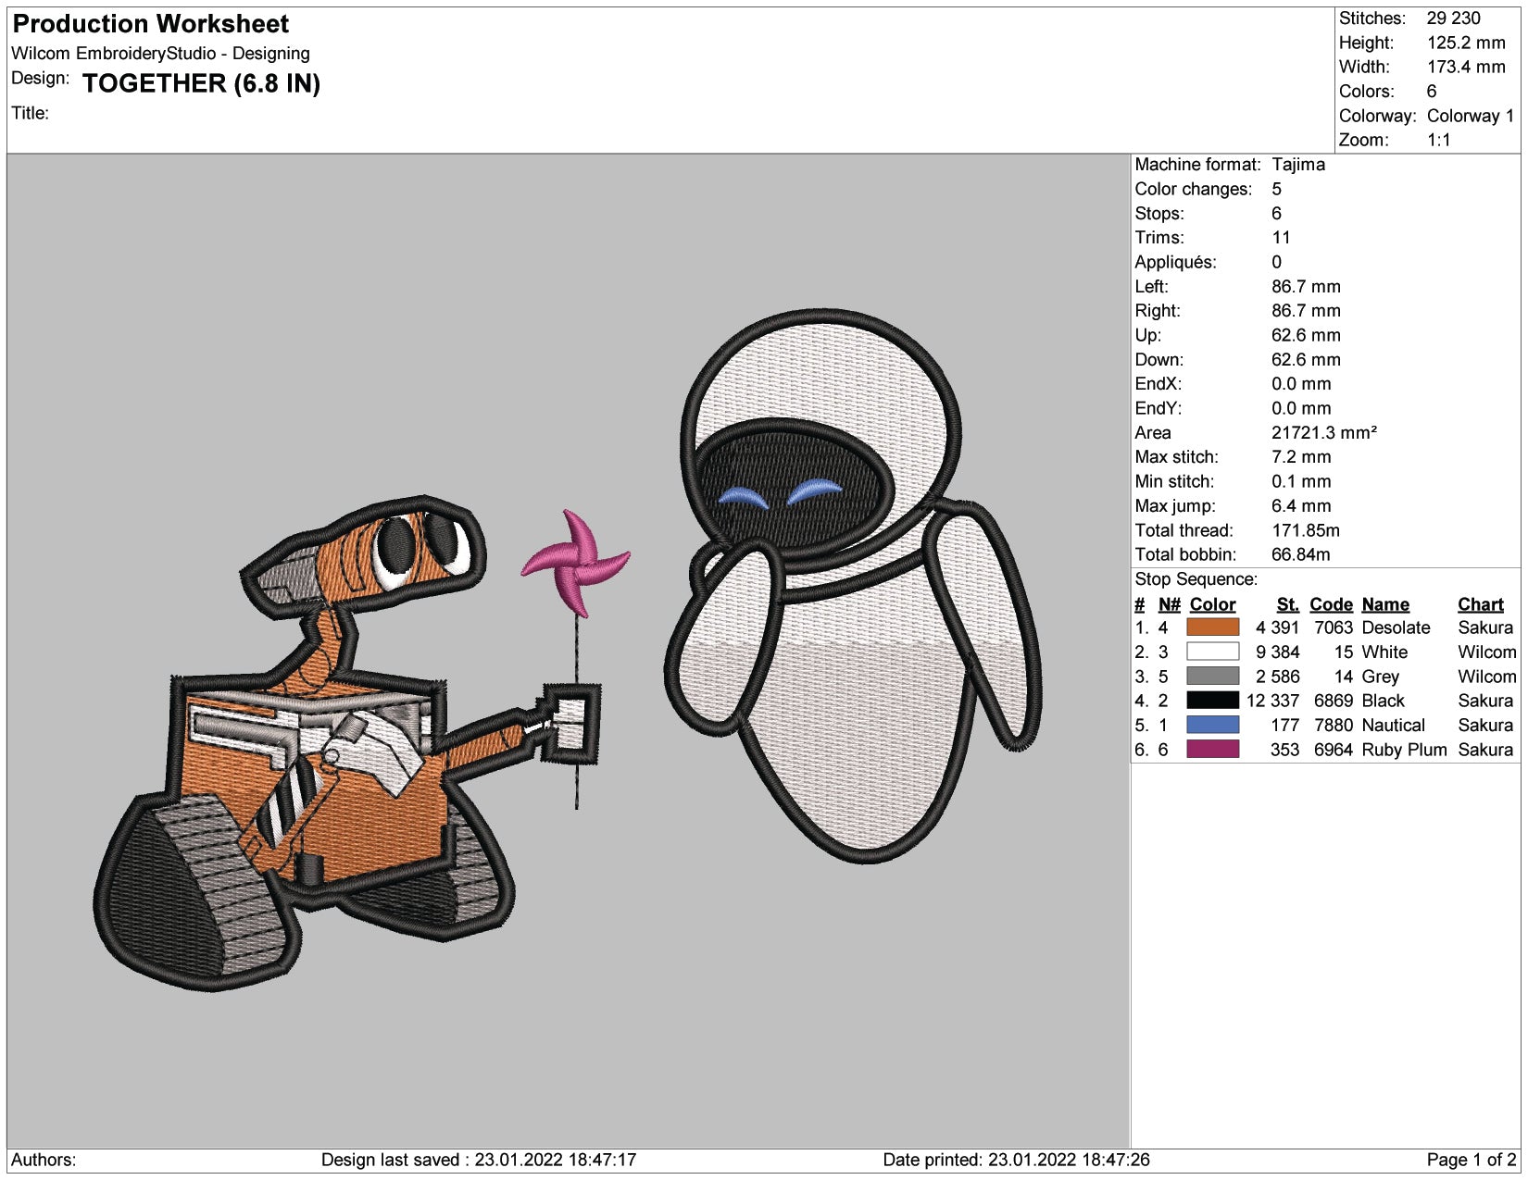Click the Nautical blue color swatch
Viewport: 1528px width, 1180px height.
tap(1212, 725)
